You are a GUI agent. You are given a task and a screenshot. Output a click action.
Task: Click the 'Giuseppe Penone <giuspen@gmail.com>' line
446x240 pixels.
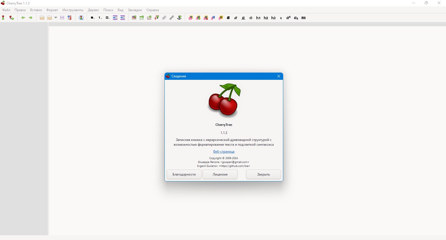tap(224, 162)
